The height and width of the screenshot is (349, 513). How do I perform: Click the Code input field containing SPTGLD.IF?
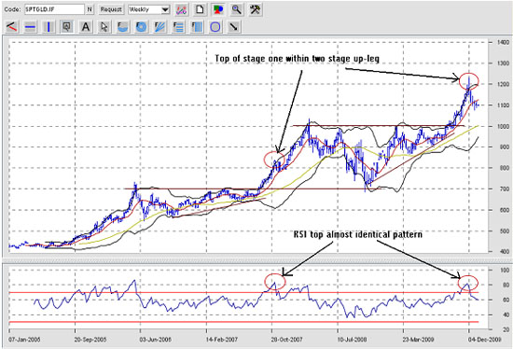[x=54, y=9]
